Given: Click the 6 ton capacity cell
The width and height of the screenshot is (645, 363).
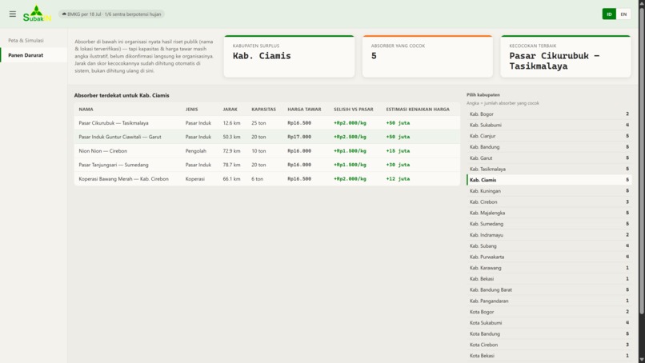Looking at the screenshot, I should click(257, 179).
